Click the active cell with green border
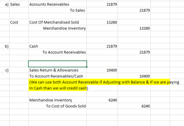This screenshot has width=184, height=126. (57, 64)
